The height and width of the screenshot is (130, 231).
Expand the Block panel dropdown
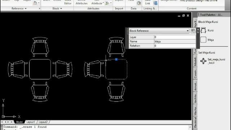pyautogui.click(x=61, y=9)
